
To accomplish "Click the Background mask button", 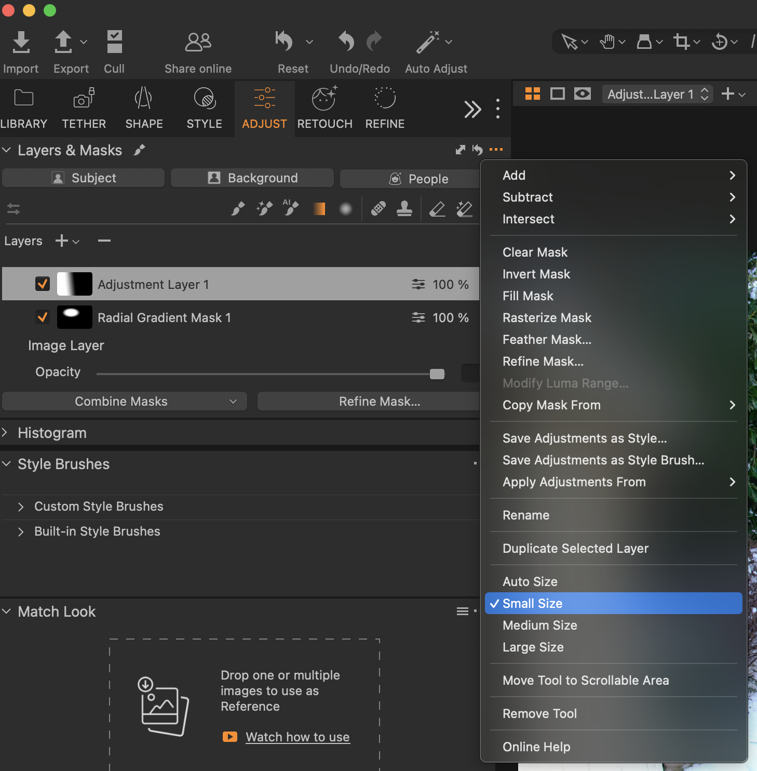I will click(252, 178).
